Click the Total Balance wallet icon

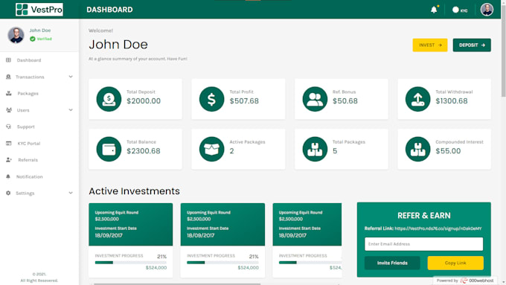point(109,149)
